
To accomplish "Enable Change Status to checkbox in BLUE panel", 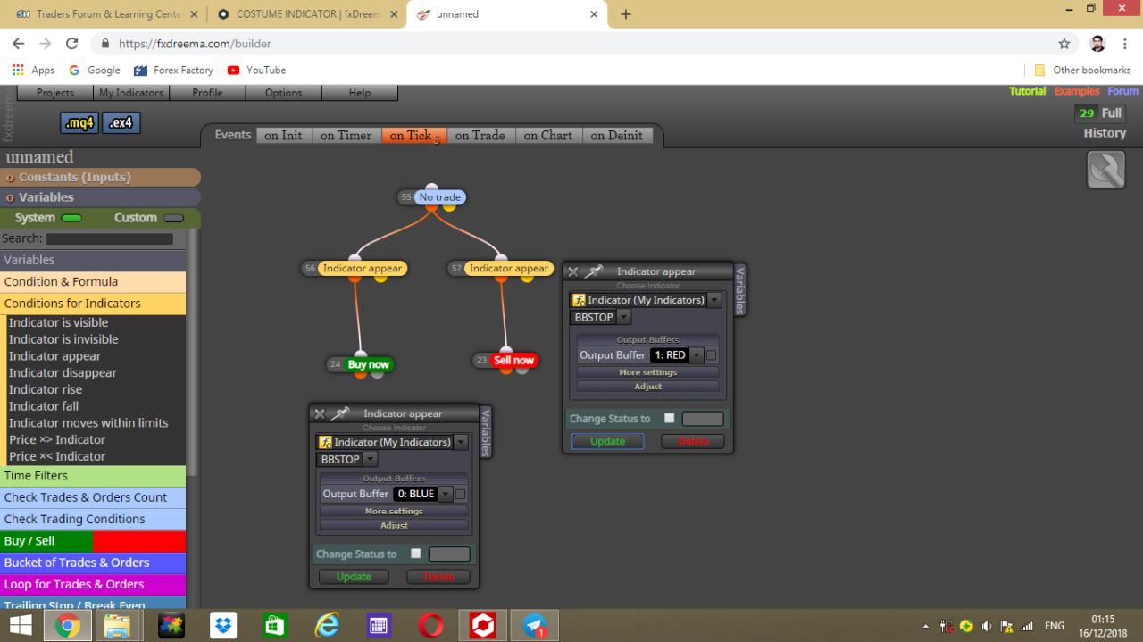I will coord(415,554).
